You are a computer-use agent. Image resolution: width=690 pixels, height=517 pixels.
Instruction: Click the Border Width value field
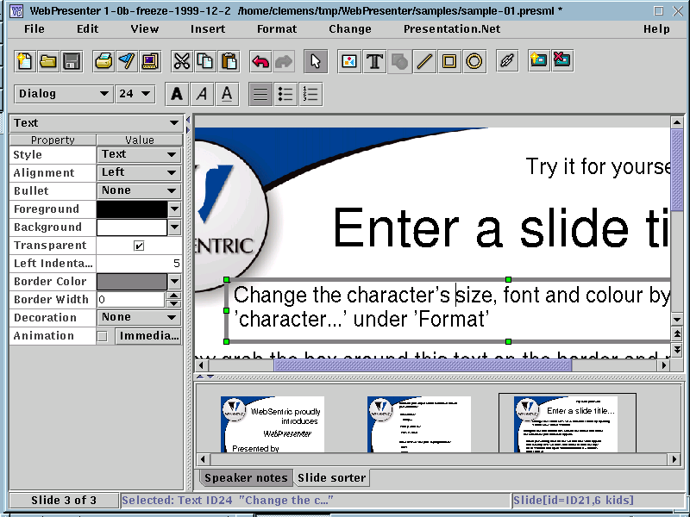click(131, 299)
